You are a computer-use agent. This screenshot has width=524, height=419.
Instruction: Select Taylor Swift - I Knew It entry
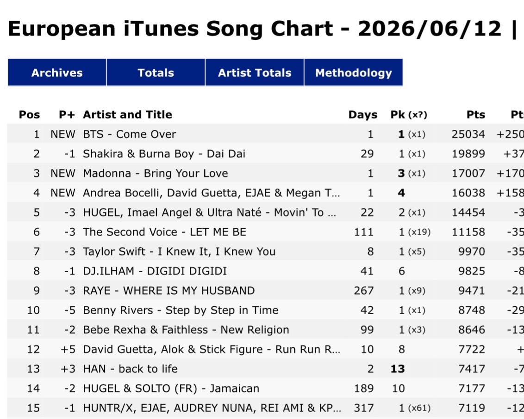point(179,251)
